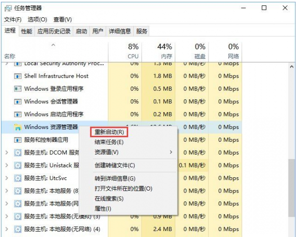Expand the 服务主机: DCOM service group
The width and height of the screenshot is (297, 237).
(6, 153)
